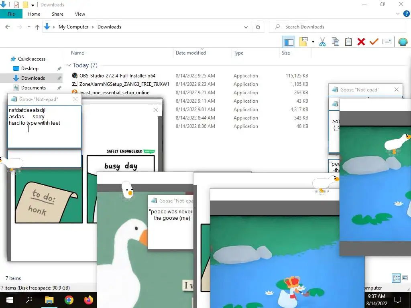The width and height of the screenshot is (411, 308).
Task: Switch to Details view in status bar
Action: click(x=396, y=278)
